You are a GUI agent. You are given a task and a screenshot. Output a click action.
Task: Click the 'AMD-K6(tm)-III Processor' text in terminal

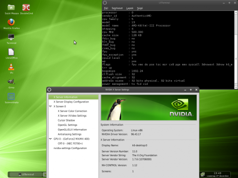(151, 26)
